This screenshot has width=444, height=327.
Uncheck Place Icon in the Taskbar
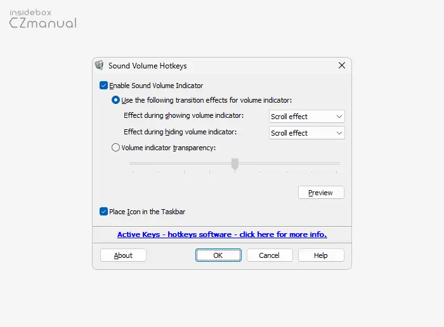(104, 212)
